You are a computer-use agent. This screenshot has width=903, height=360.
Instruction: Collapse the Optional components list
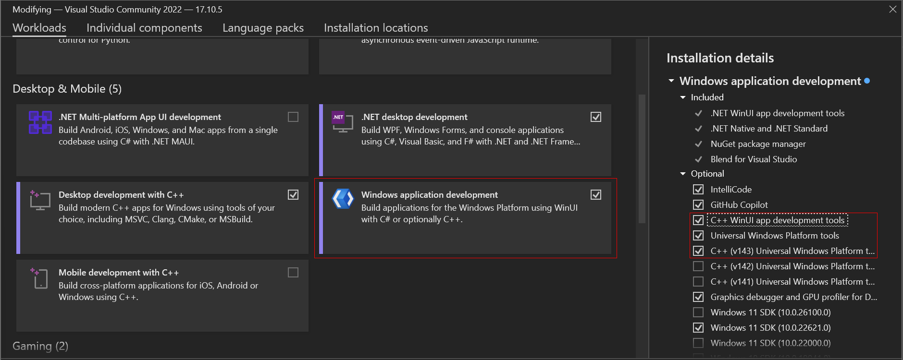tap(683, 174)
